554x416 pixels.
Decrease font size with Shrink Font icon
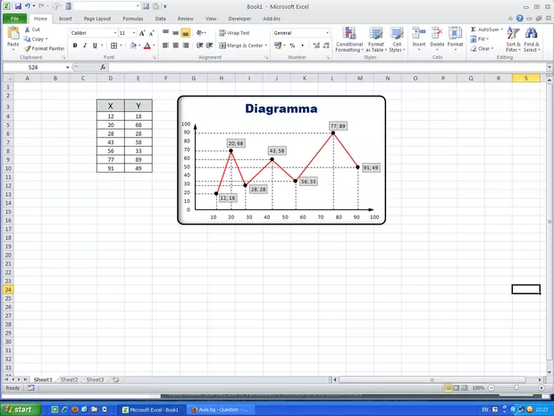pyautogui.click(x=151, y=33)
